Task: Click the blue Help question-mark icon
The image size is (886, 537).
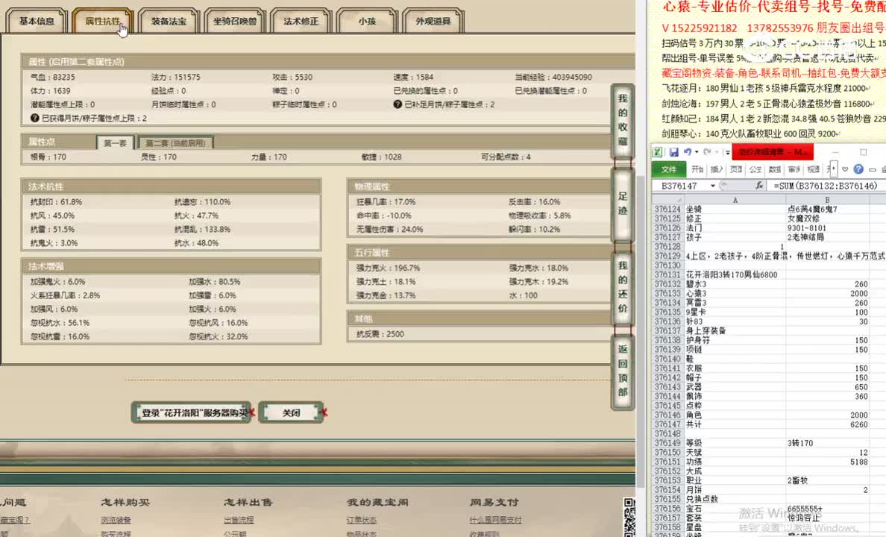Action: point(858,169)
